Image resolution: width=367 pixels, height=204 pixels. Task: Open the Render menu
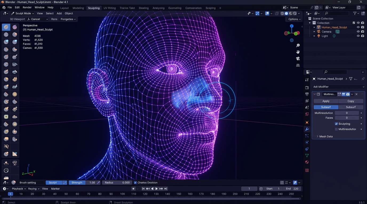point(27,7)
